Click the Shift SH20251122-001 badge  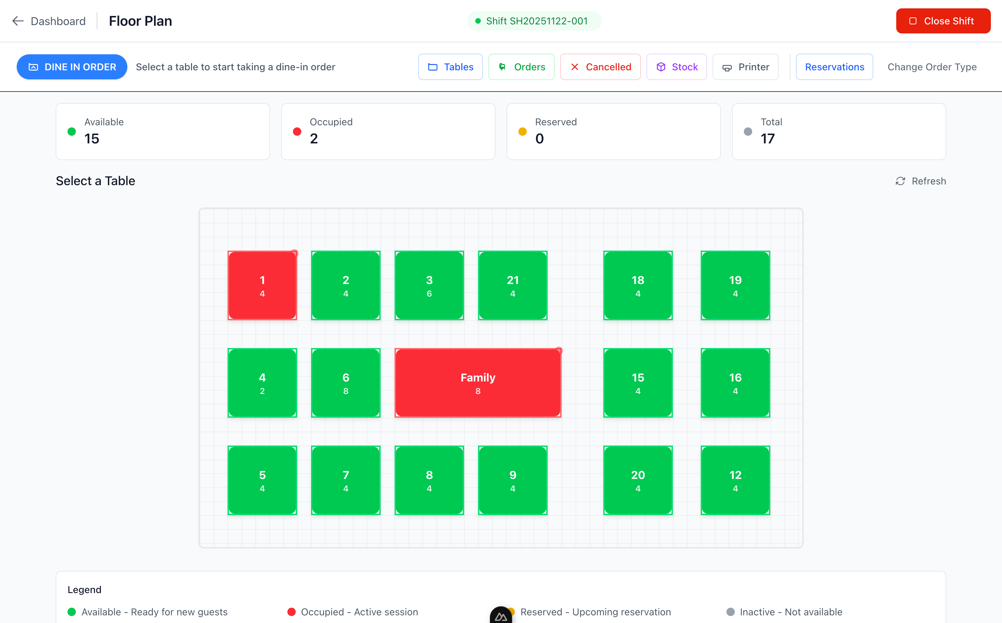click(x=534, y=21)
